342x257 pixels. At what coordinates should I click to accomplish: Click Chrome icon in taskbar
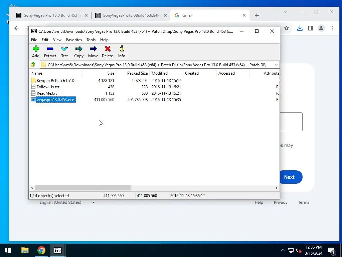pyautogui.click(x=41, y=250)
